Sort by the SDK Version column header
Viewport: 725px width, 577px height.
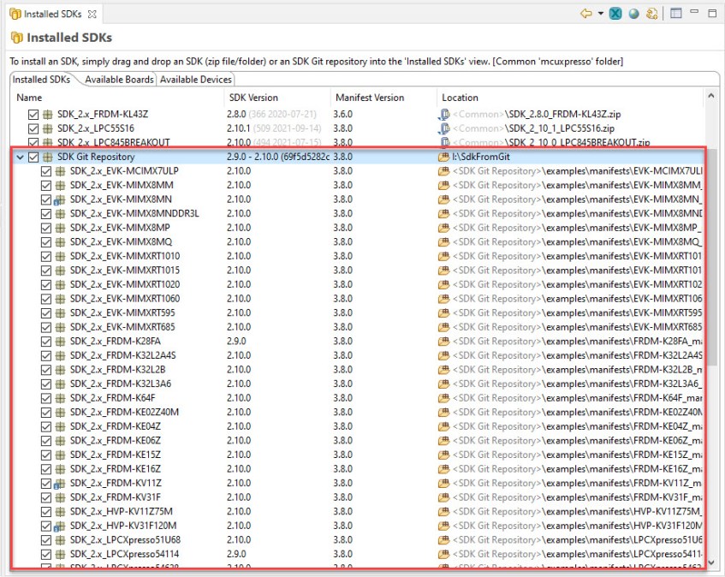point(253,98)
